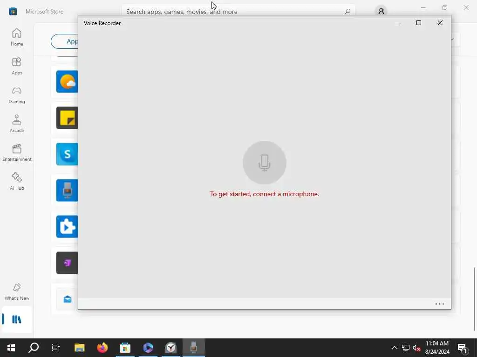Open the Voice Recorder app tile in Store list

tap(67, 190)
